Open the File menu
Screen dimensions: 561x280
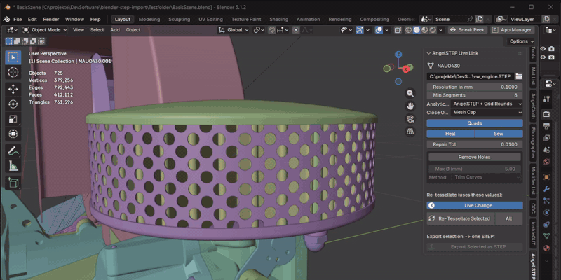coord(18,20)
